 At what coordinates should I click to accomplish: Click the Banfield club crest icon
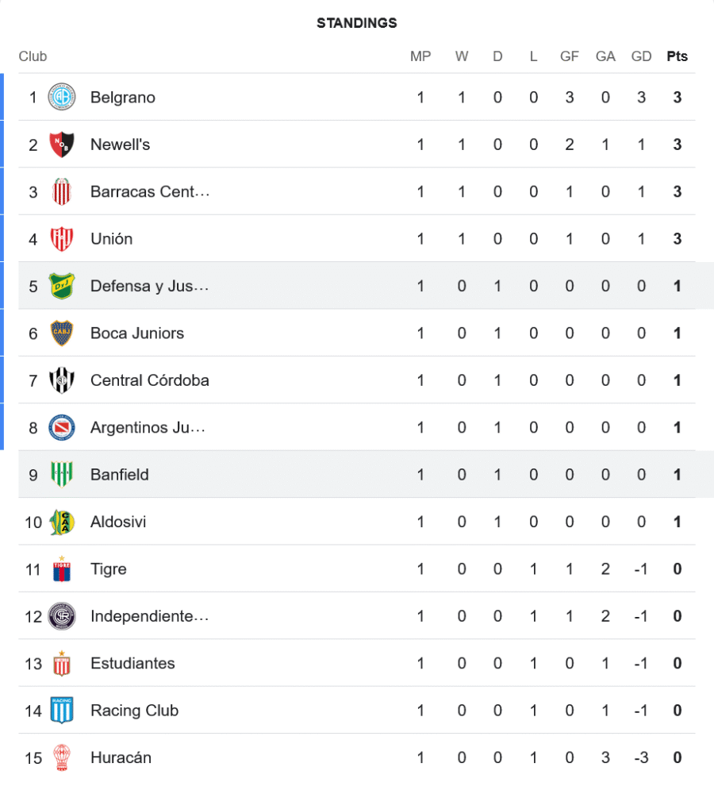point(62,475)
